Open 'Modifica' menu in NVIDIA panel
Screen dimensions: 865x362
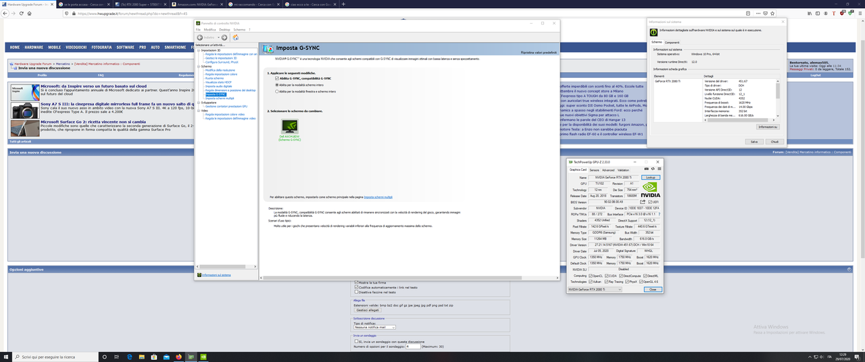[210, 30]
